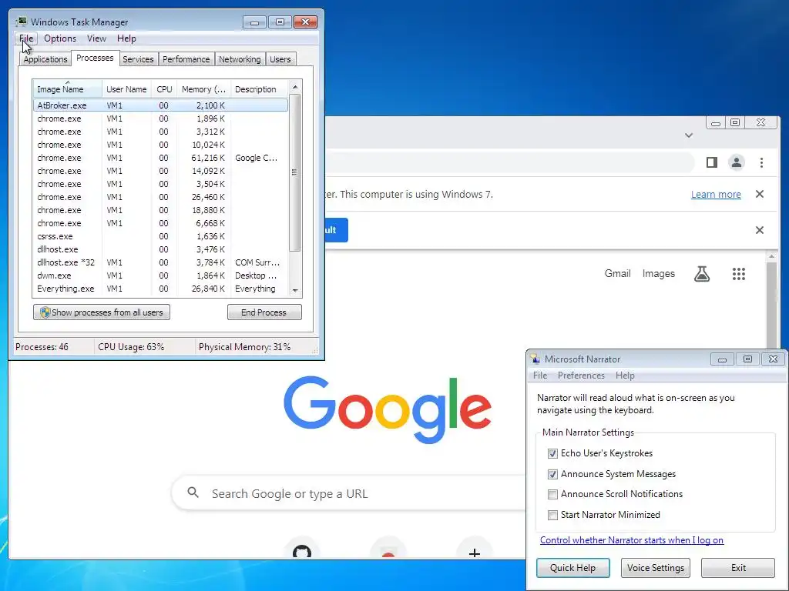This screenshot has width=789, height=591.
Task: Select chrome.exe using 10,024 K memory
Action: click(x=160, y=145)
